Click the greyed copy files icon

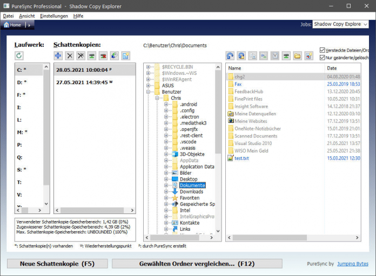coord(252,56)
